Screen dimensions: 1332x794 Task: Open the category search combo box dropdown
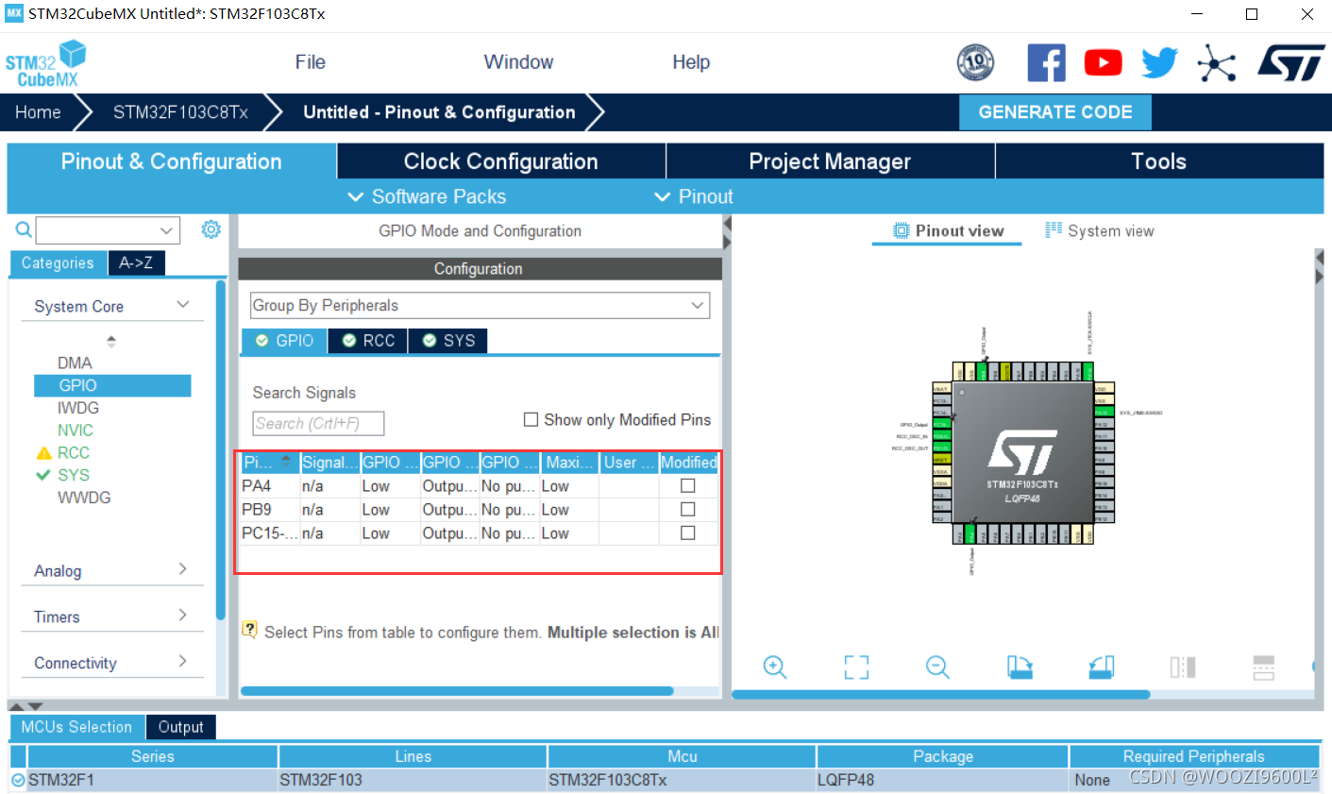click(166, 230)
